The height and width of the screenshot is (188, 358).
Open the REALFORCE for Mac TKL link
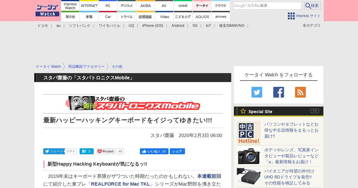pos(121,184)
